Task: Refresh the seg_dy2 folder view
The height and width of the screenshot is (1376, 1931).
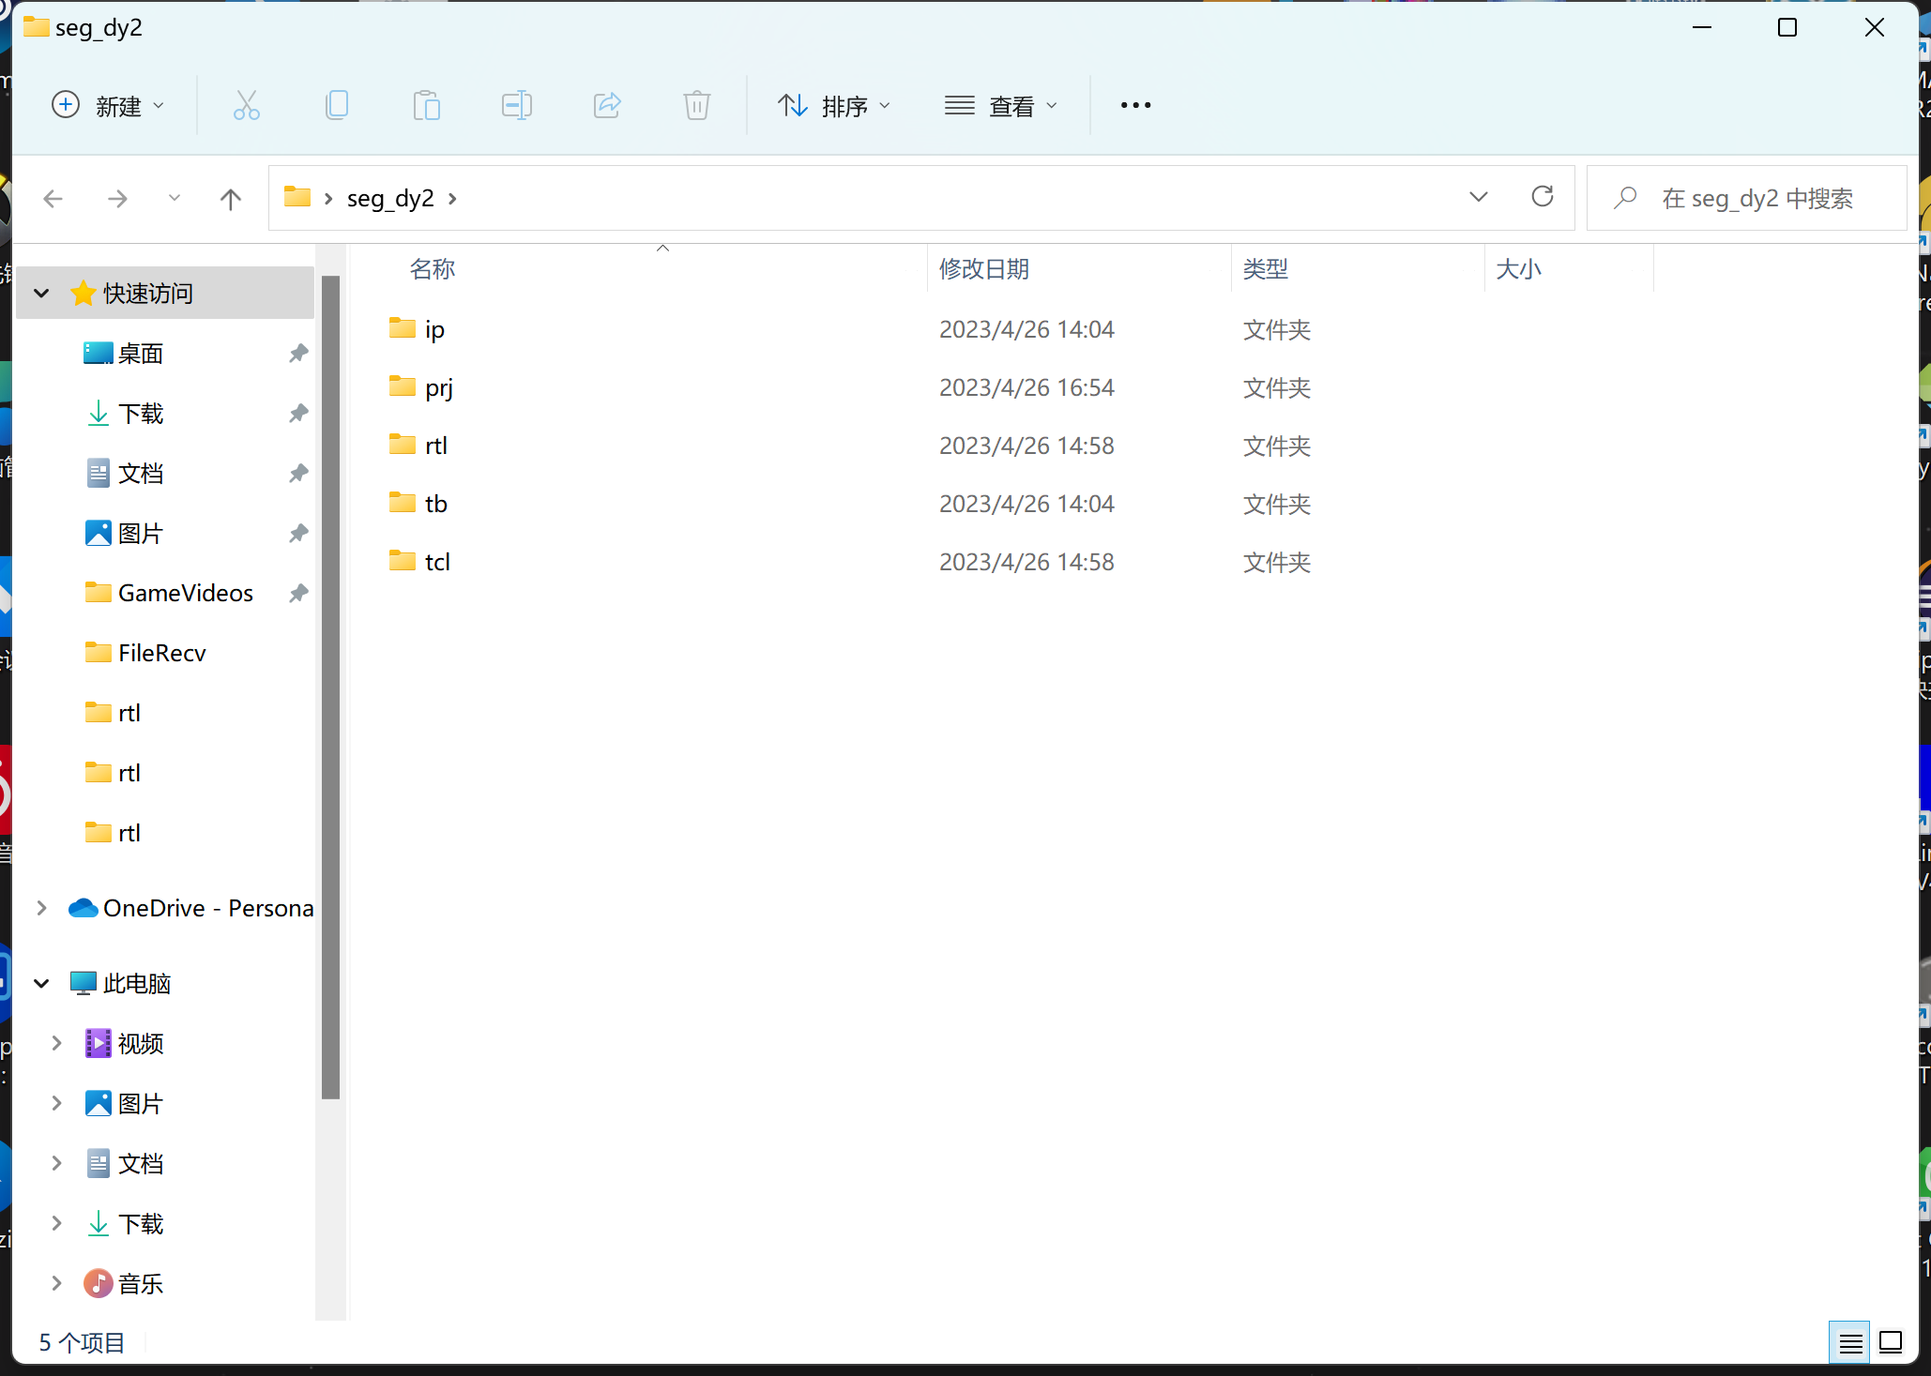Action: [1543, 197]
